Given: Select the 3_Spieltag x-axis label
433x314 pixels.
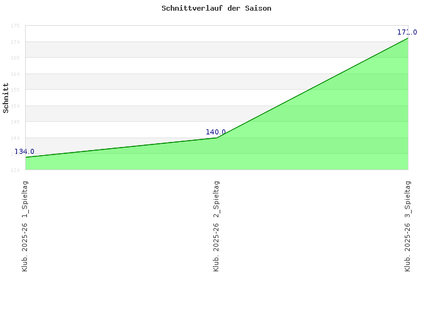Looking at the screenshot, I should (408, 225).
